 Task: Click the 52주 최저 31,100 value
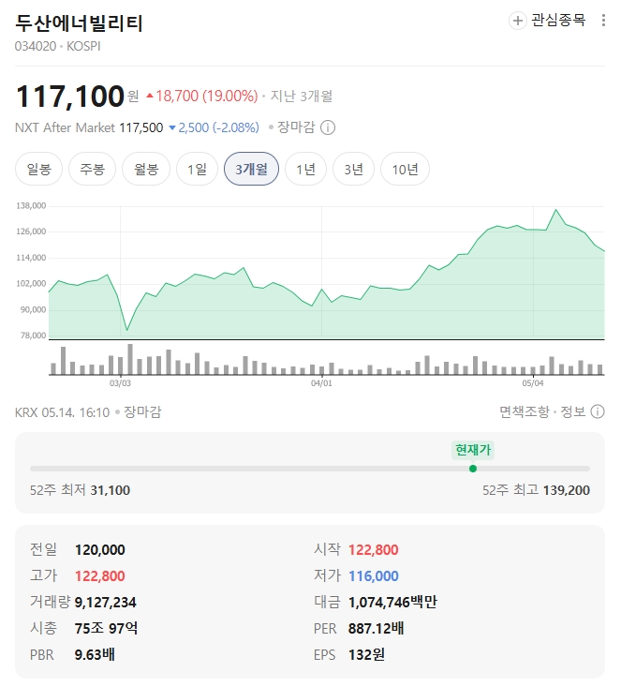[111, 490]
